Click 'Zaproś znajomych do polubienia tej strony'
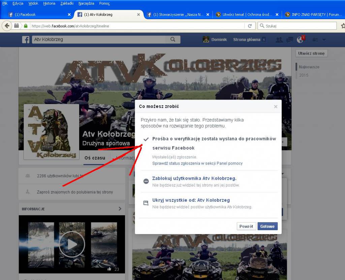 75,192
